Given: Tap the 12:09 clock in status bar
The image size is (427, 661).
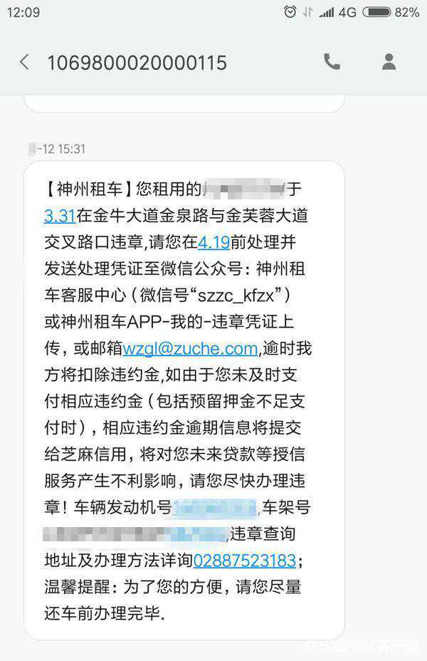Looking at the screenshot, I should (23, 12).
